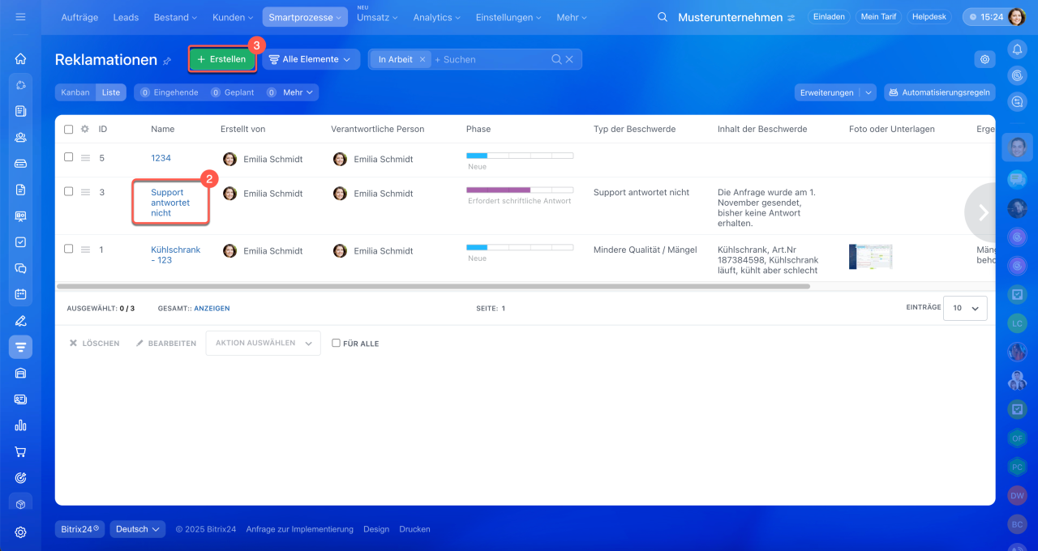Tick the checkbox for row ID 5

[69, 157]
